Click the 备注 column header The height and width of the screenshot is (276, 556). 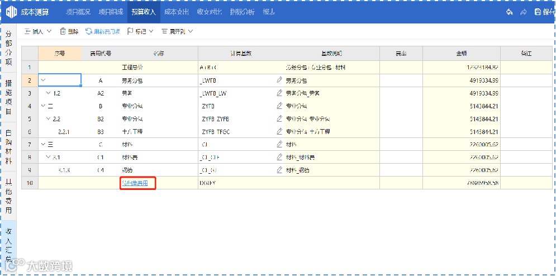pos(526,54)
